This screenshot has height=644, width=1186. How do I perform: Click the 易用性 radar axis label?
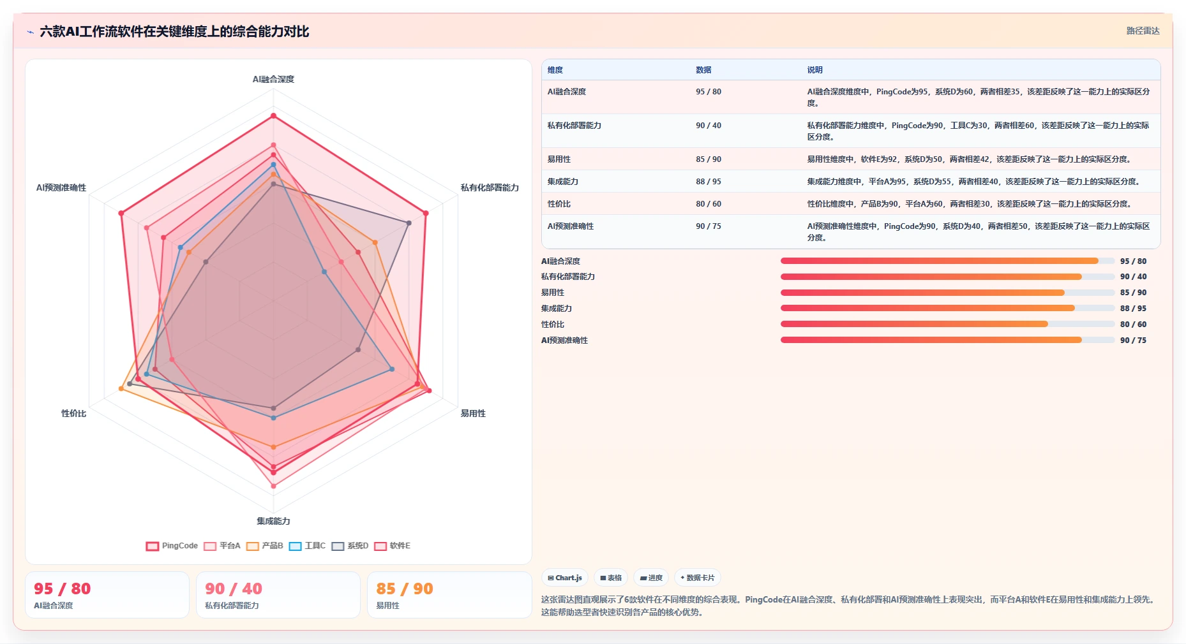(473, 413)
